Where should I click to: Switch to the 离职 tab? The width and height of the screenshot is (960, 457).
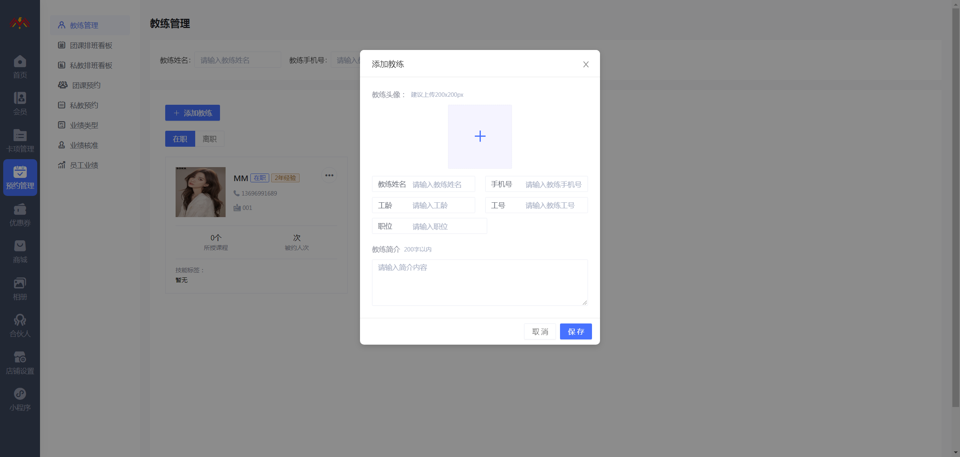tap(210, 139)
